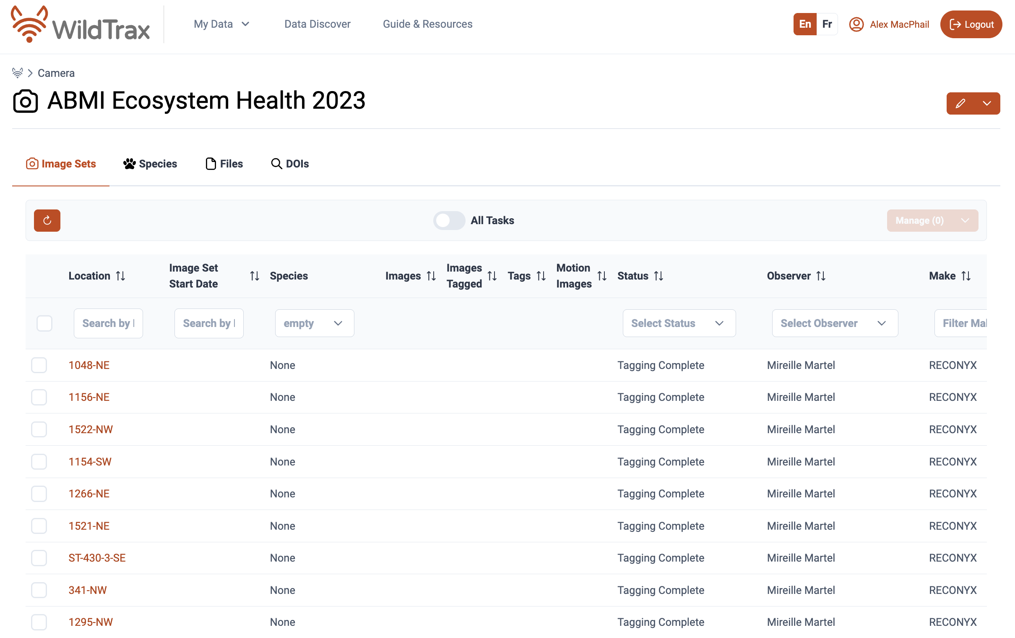The height and width of the screenshot is (638, 1015).
Task: Click the WildTrax home breadcrumb icon
Action: (x=17, y=73)
